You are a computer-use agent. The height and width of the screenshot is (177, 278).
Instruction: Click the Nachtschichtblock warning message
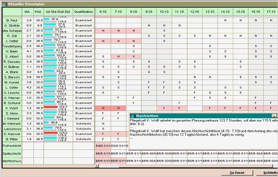tap(204, 133)
